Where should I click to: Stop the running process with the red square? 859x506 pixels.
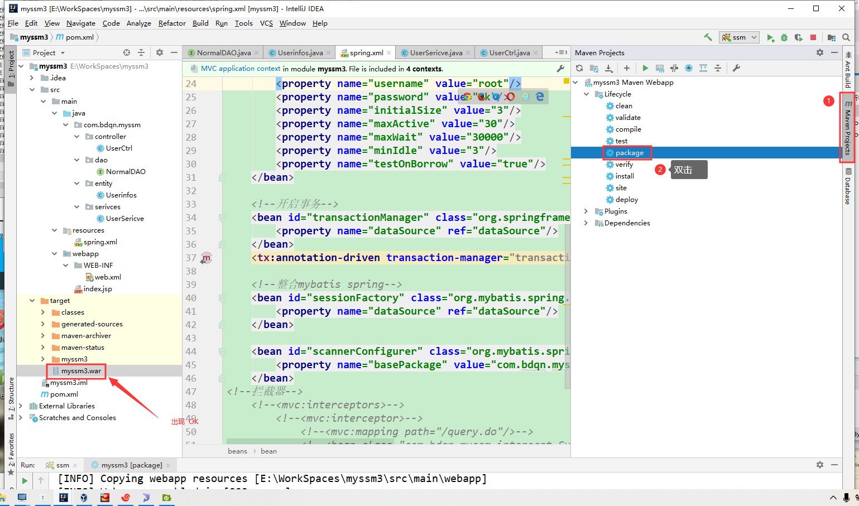click(813, 37)
